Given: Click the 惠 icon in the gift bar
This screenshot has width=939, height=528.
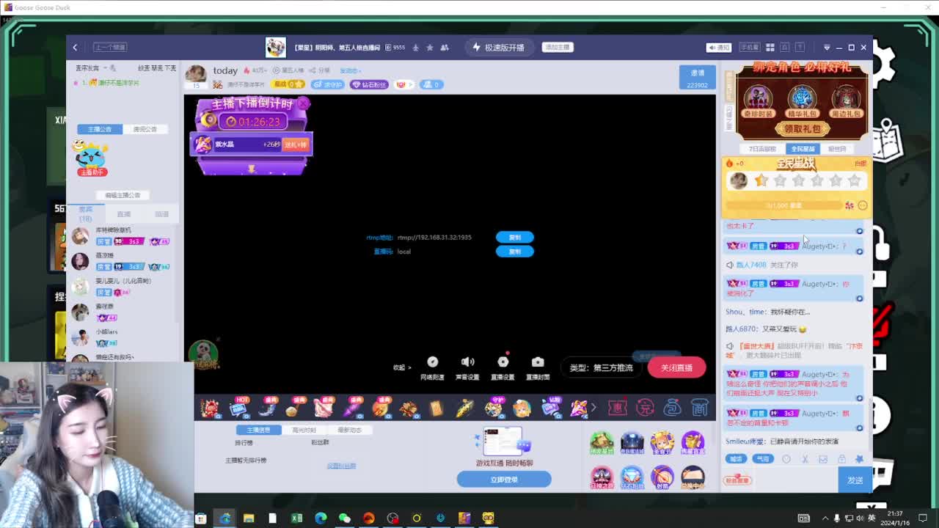Looking at the screenshot, I should [618, 407].
